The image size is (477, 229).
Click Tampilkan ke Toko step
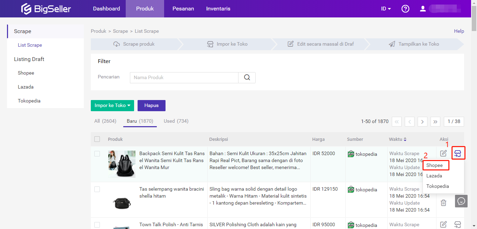(x=414, y=44)
